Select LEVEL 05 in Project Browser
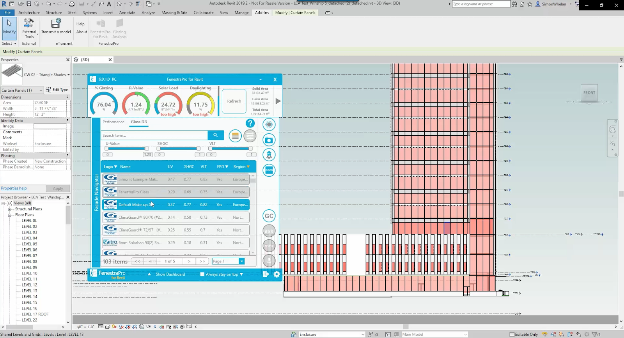This screenshot has width=624, height=338. (x=30, y=244)
